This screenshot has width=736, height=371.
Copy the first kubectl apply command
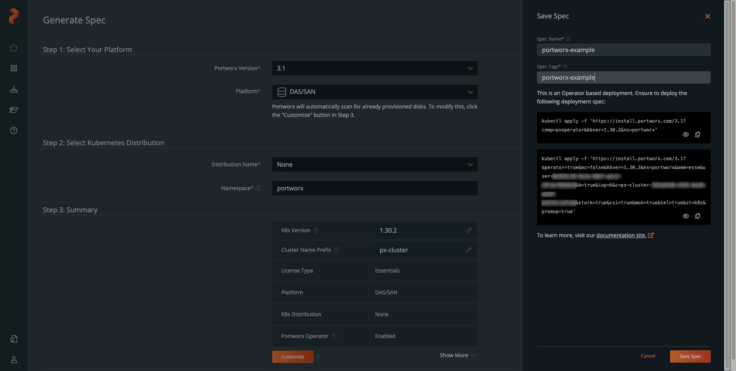698,135
